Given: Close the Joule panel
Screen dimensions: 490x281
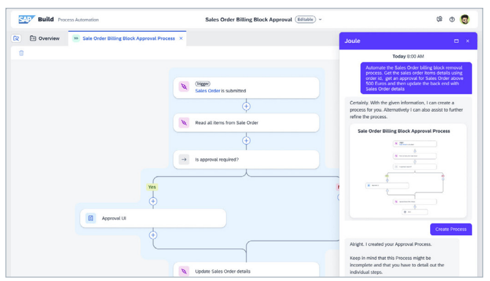Looking at the screenshot, I should [x=467, y=41].
